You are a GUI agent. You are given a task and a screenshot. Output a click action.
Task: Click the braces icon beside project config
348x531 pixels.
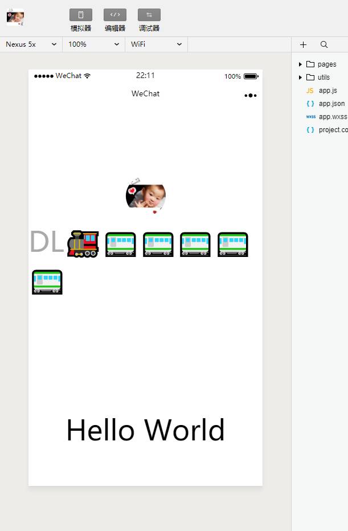pyautogui.click(x=310, y=130)
